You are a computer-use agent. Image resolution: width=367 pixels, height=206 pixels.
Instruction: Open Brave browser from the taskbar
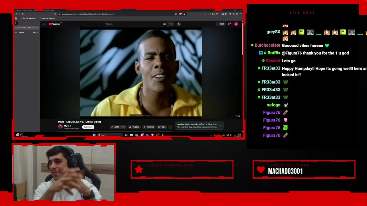[152, 135]
